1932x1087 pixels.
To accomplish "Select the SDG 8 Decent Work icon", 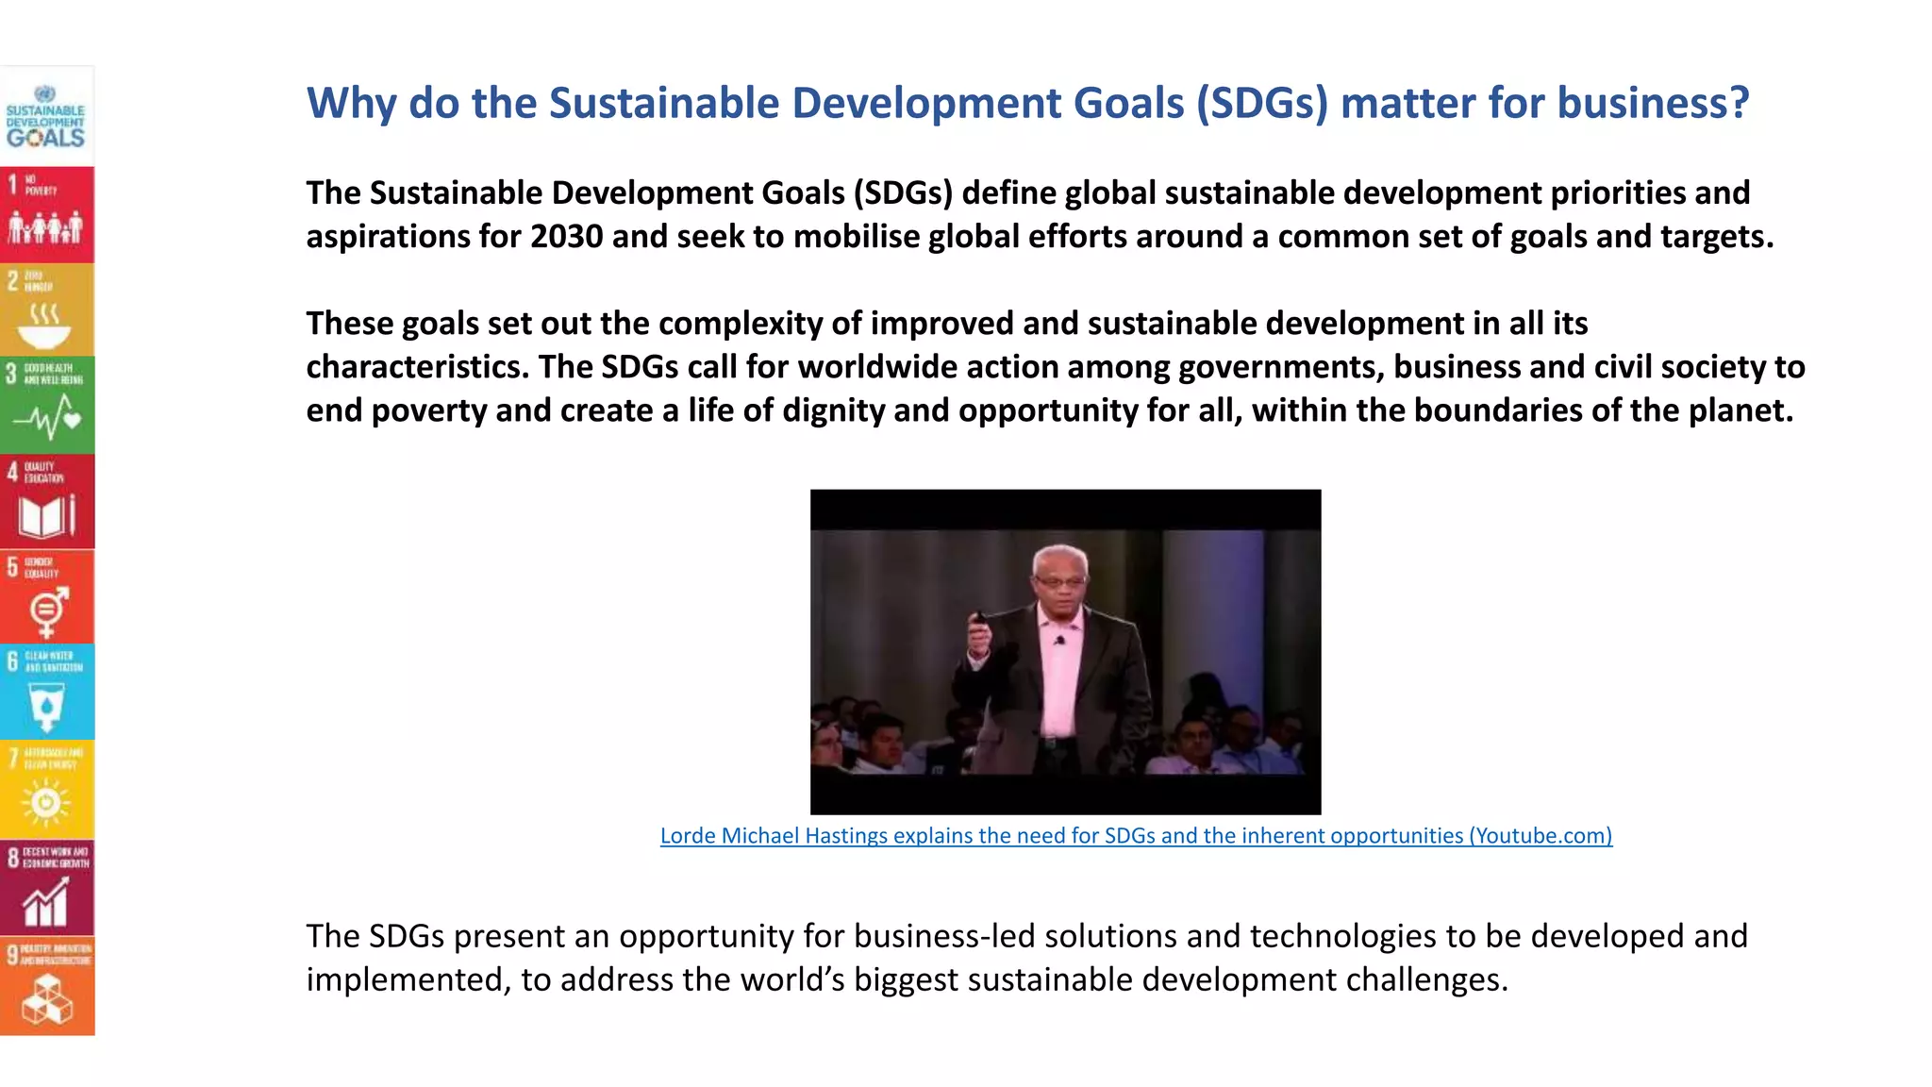I will click(46, 888).
